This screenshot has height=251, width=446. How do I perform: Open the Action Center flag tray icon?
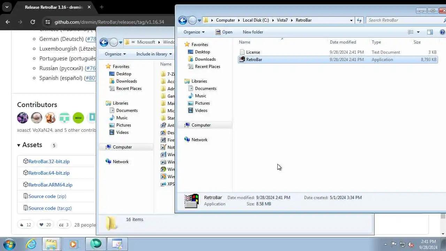(394, 244)
